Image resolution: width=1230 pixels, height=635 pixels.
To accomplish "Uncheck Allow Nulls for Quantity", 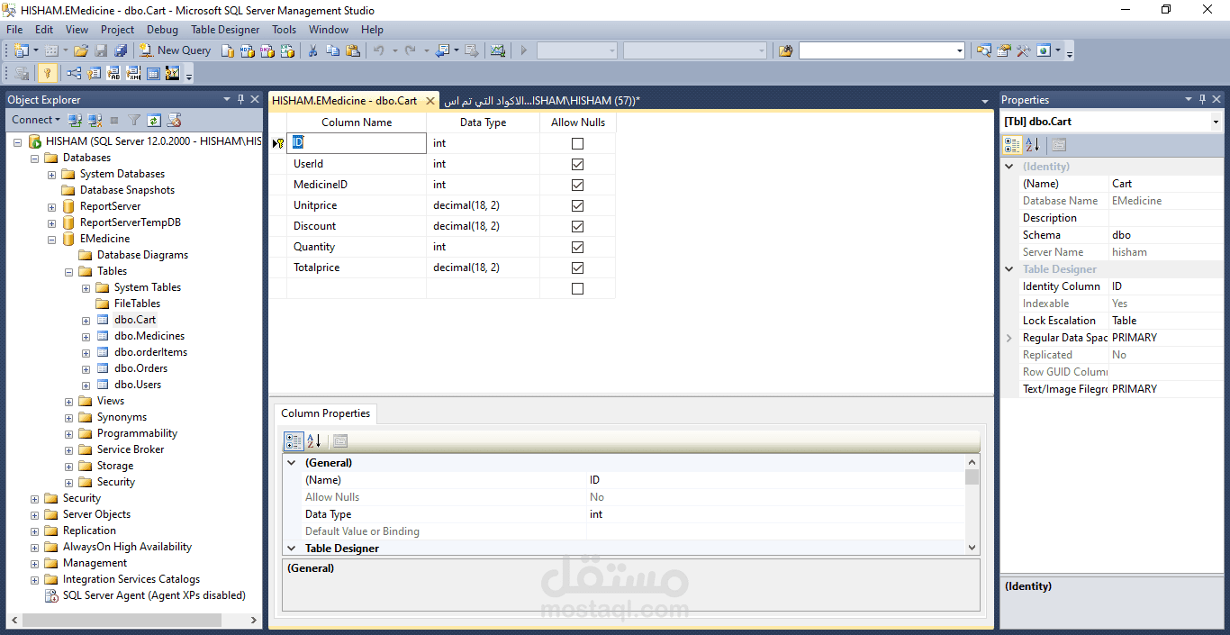I will pyautogui.click(x=577, y=247).
